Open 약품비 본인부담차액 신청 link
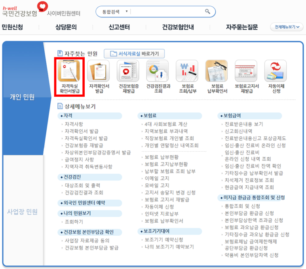The height and width of the screenshot is (269, 306). 251,255
